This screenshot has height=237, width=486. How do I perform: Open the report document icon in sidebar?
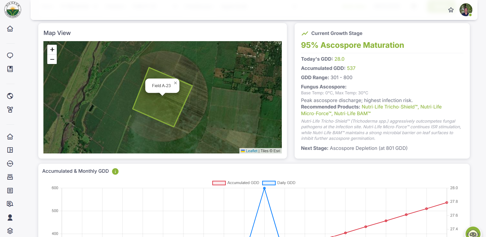[x=10, y=190]
